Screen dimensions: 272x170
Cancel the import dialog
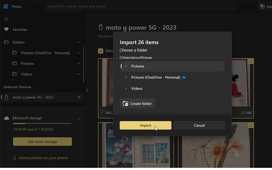tap(199, 125)
